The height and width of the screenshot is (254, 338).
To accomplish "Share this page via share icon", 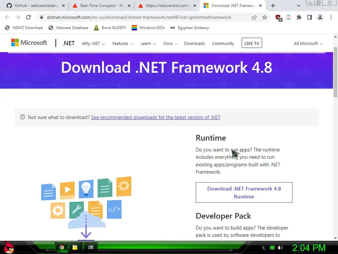I will (x=254, y=17).
